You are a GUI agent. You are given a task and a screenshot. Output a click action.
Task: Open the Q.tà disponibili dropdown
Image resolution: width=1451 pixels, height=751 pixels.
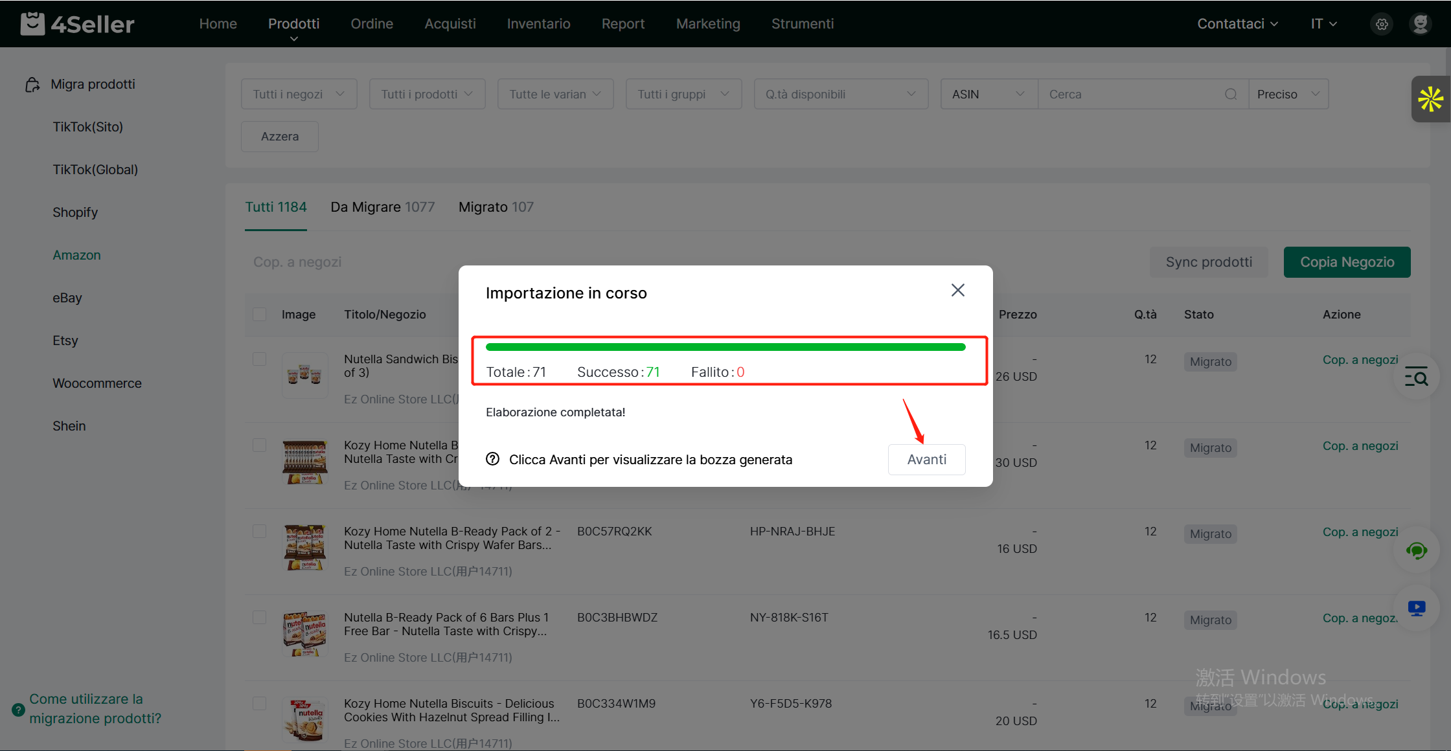coord(841,95)
